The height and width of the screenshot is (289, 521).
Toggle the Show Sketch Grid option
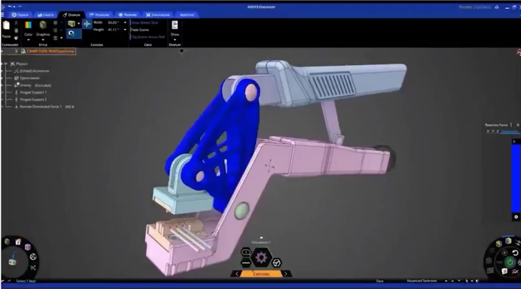pyautogui.click(x=144, y=23)
